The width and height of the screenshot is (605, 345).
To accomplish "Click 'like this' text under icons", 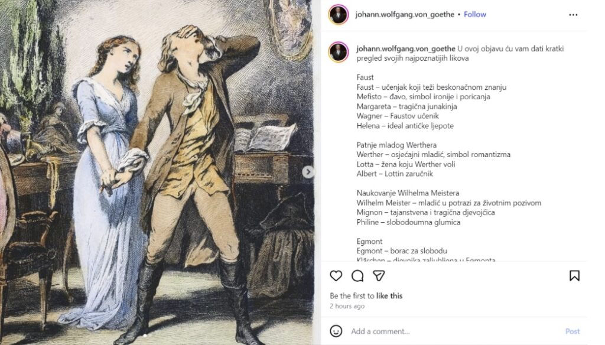I will (389, 296).
